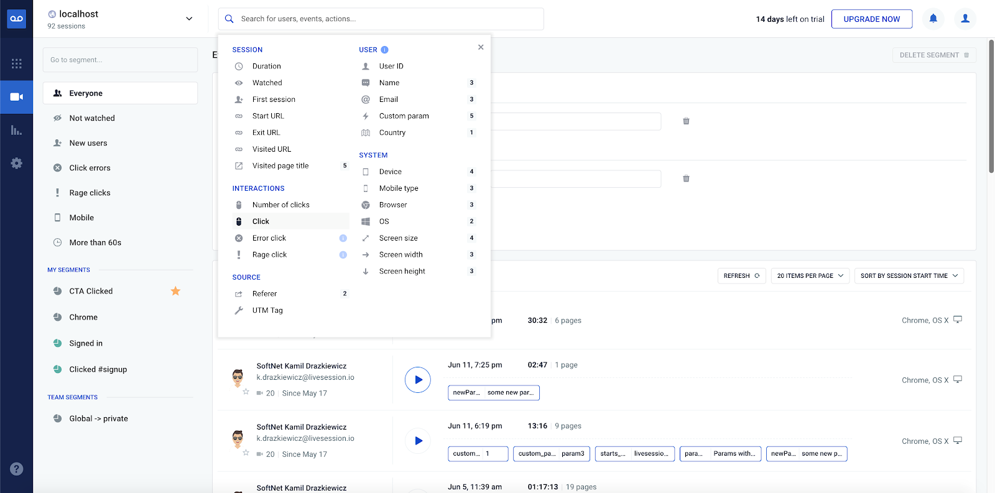The width and height of the screenshot is (995, 493).
Task: Play the Jun 11, 7:25 pm session
Action: click(x=418, y=380)
